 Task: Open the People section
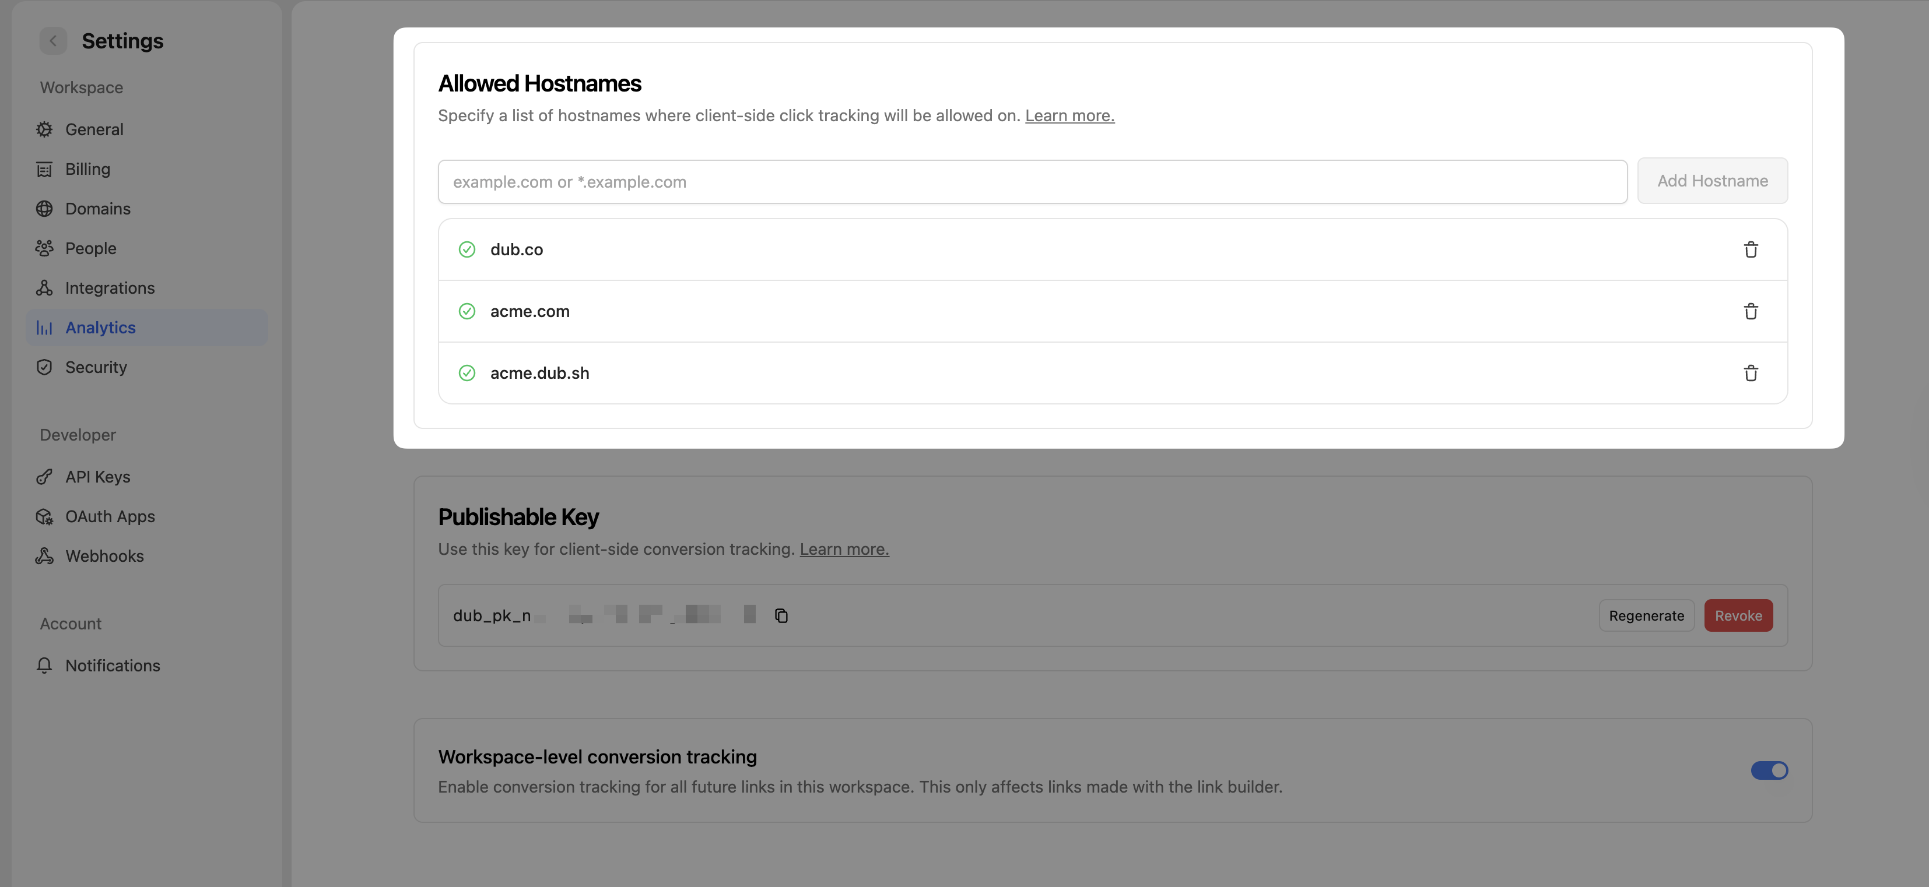(45, 248)
